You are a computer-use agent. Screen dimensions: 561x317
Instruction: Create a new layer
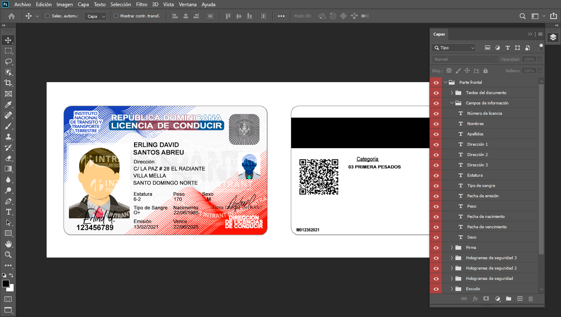(x=520, y=298)
